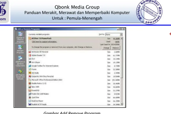Click the iTunes program icon
Viewport: 171px width, 114px height.
(x=30, y=69)
